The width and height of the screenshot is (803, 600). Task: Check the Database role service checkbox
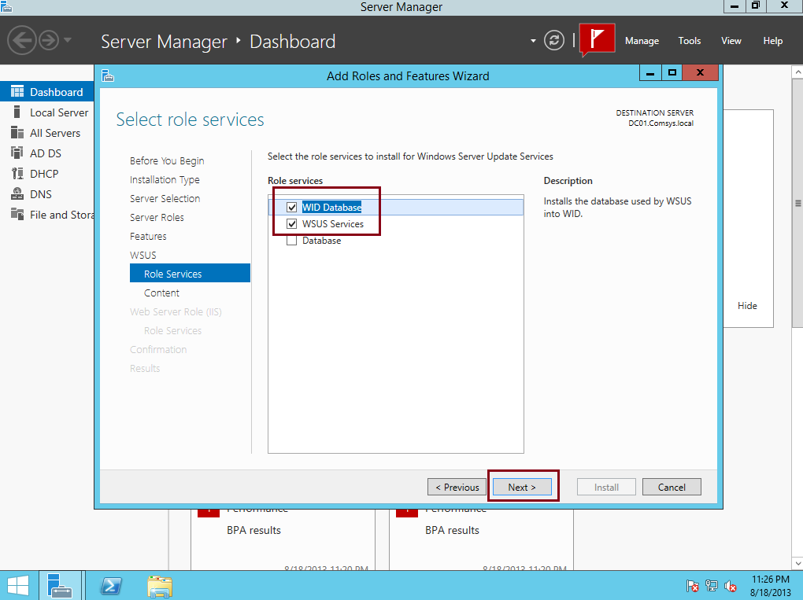291,241
